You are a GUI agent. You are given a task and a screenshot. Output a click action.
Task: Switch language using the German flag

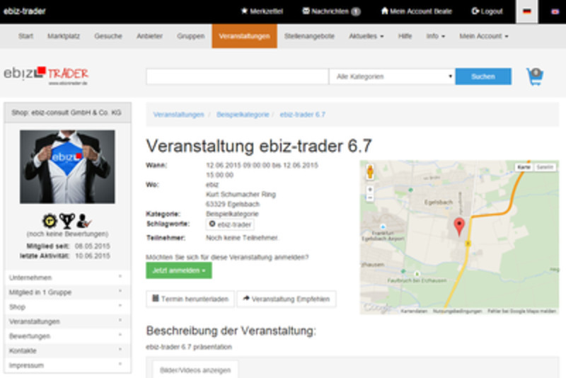pos(526,11)
